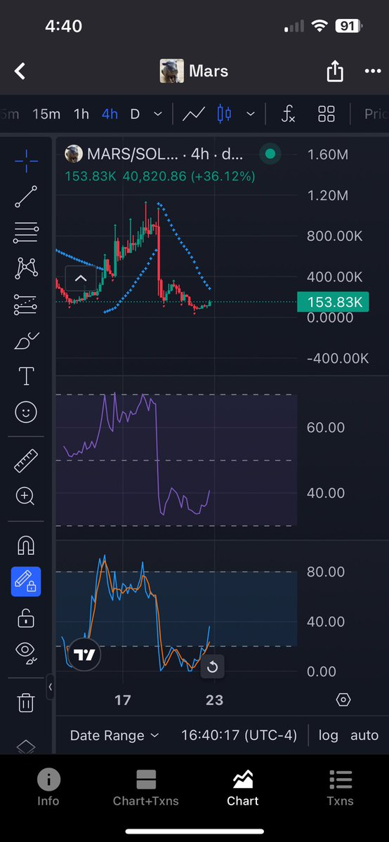Screen dimensions: 389x842
Task: Activate the zoom-in magnifier tool
Action: [26, 496]
